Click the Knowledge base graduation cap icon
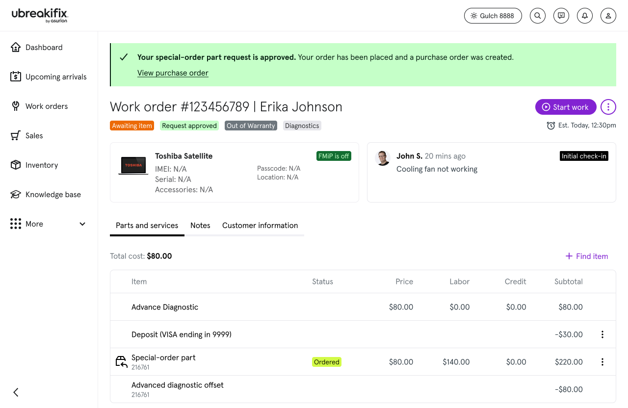628x408 pixels. [x=16, y=194]
